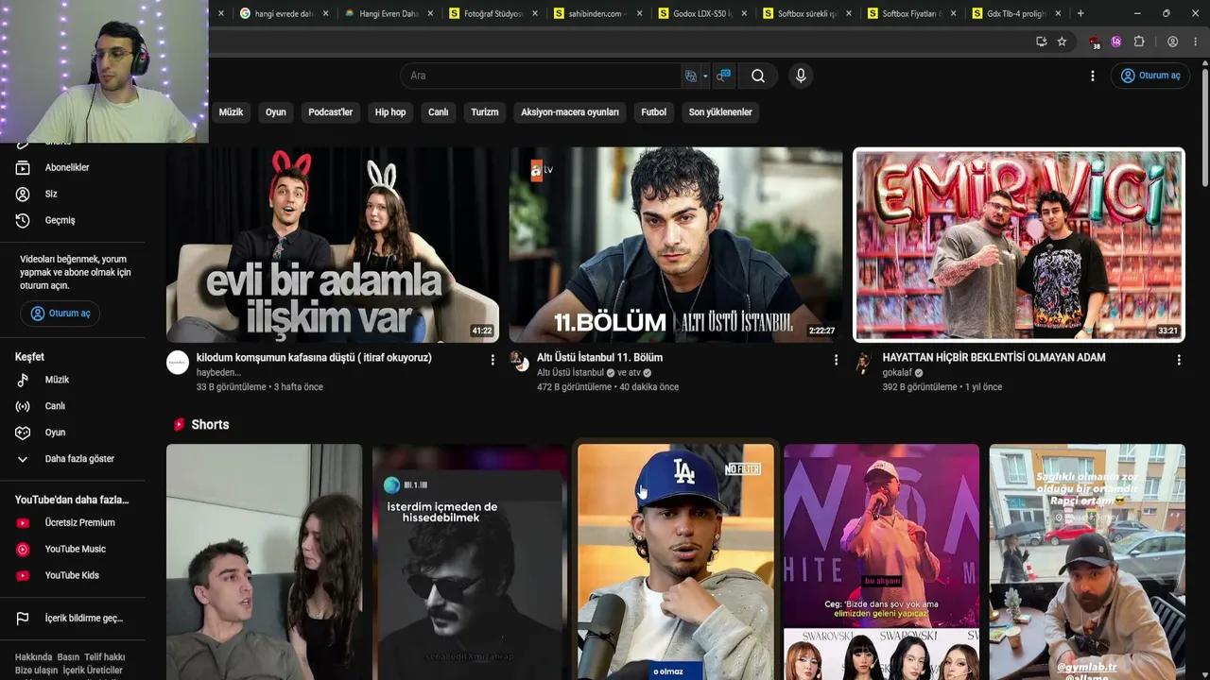Open a new browser tab

pyautogui.click(x=1080, y=13)
